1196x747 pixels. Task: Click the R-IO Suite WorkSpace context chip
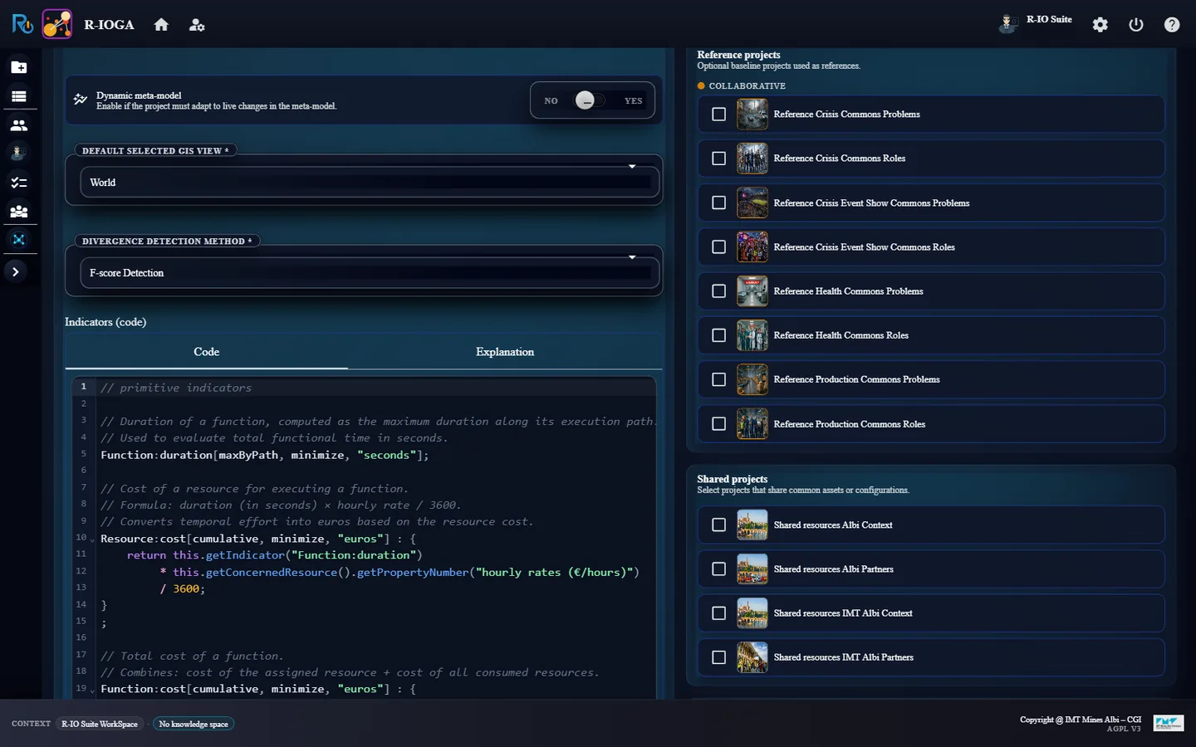click(100, 724)
